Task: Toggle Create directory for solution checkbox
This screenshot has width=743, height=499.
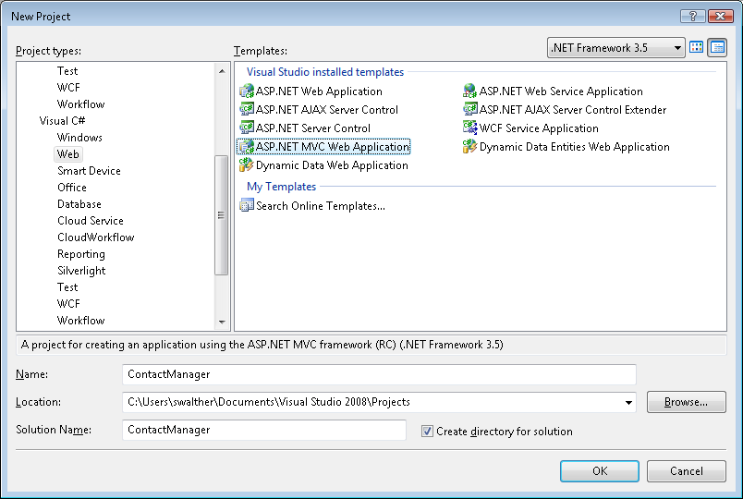Action: (x=427, y=431)
